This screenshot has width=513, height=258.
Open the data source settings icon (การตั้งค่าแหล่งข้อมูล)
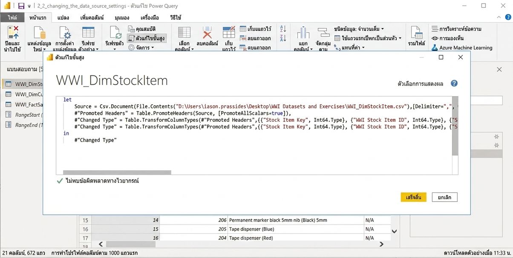coord(65,33)
